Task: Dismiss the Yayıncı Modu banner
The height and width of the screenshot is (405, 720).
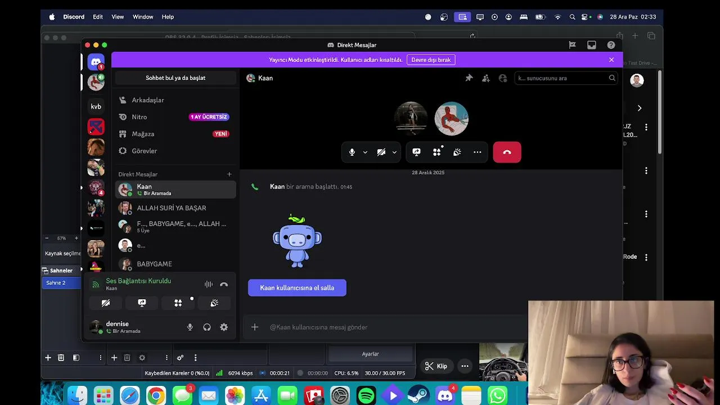Action: point(611,60)
